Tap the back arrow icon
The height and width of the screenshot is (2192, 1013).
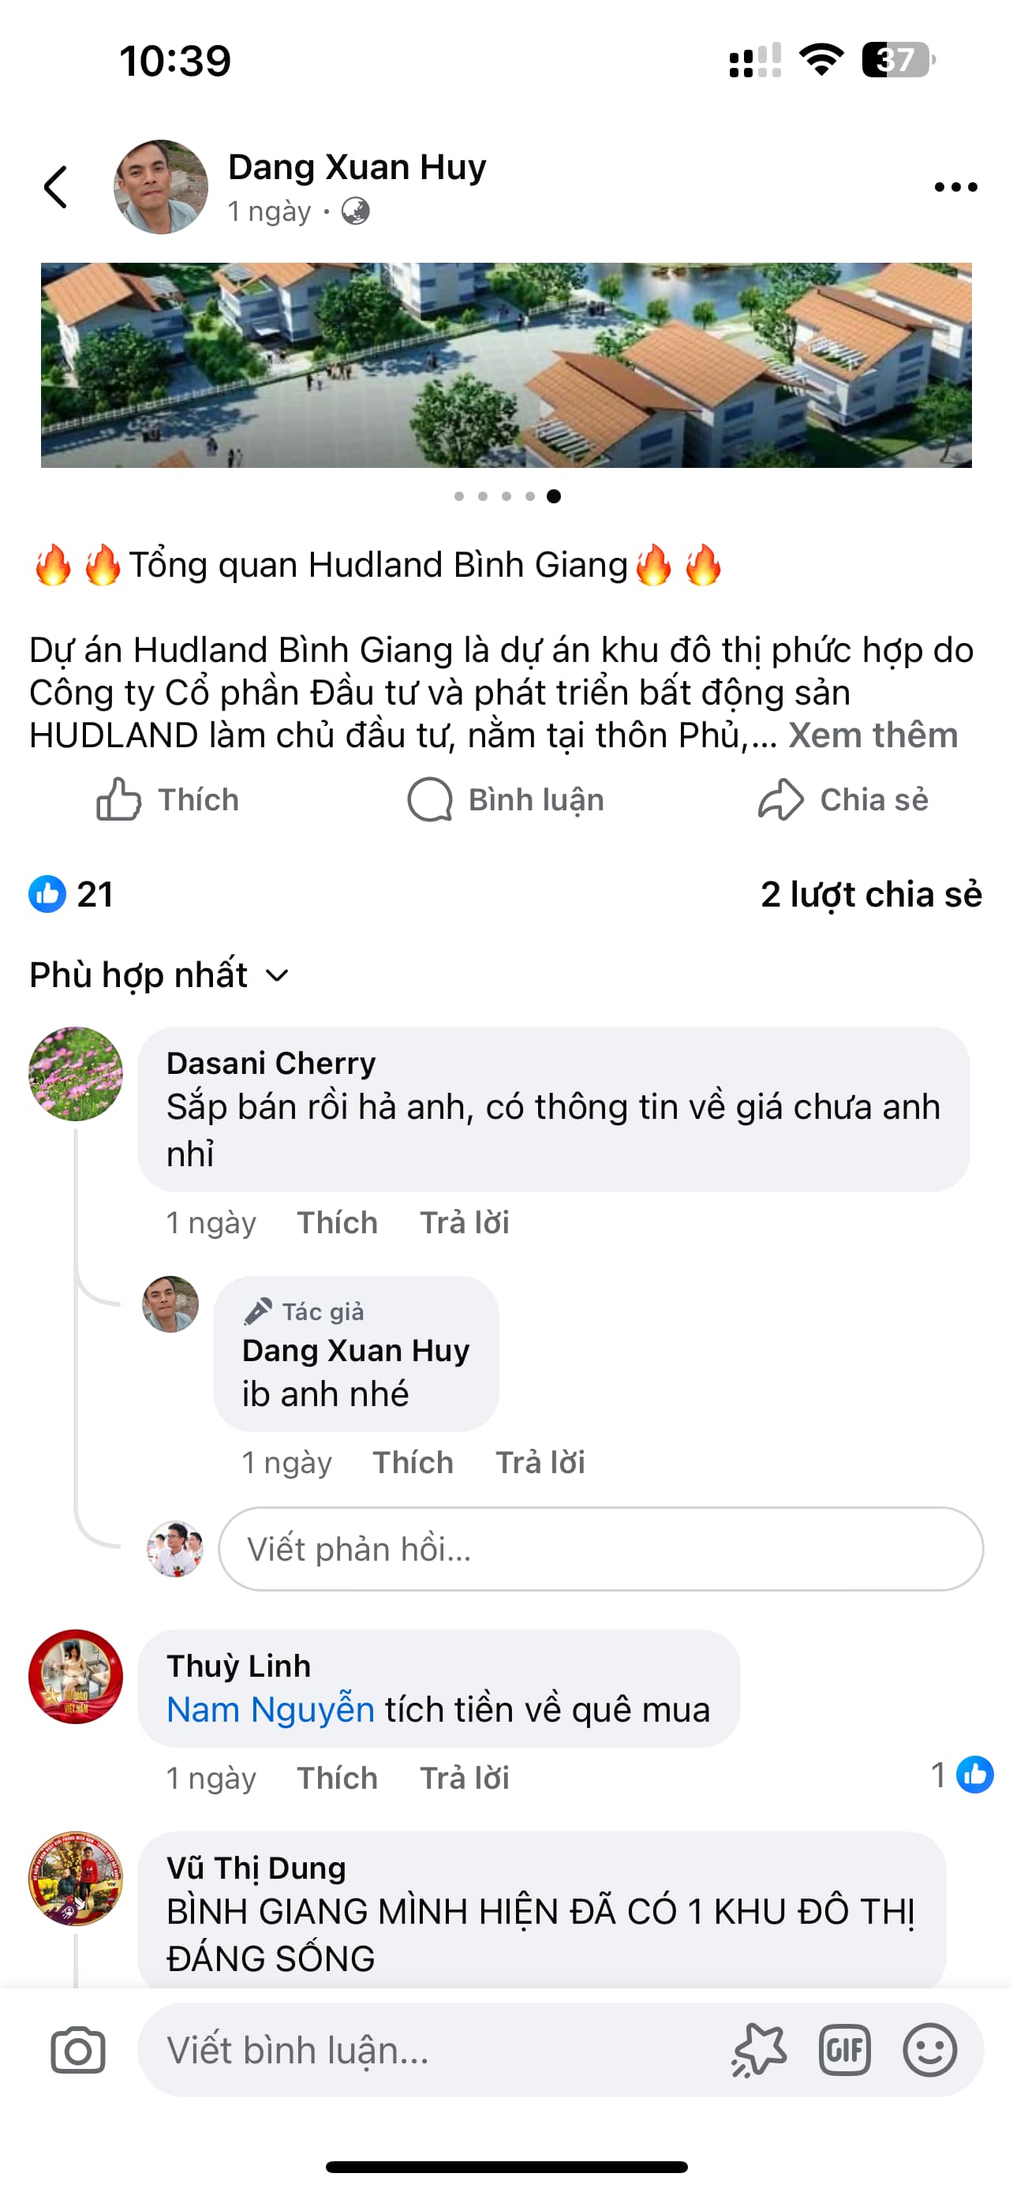click(x=56, y=187)
